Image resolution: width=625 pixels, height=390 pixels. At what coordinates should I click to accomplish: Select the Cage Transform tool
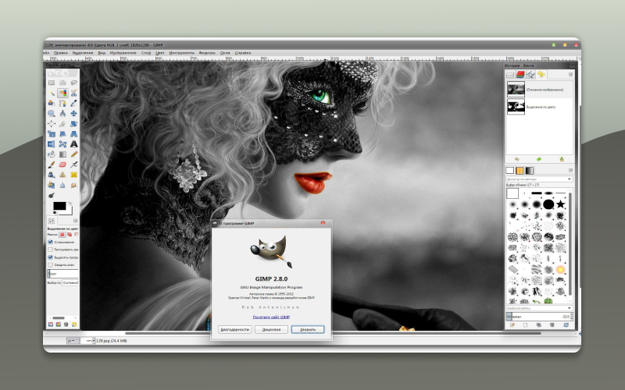[62, 144]
